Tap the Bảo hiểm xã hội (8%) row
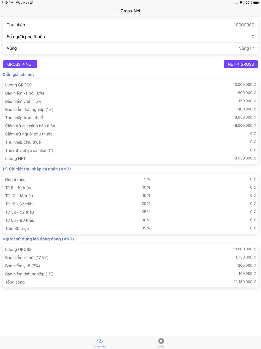The image size is (261, 349). pyautogui.click(x=130, y=93)
